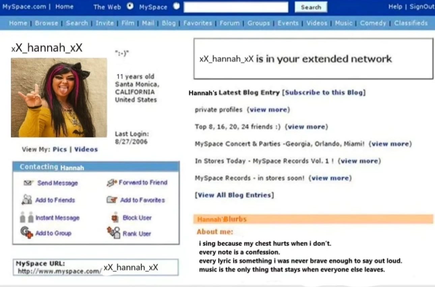Image resolution: width=435 pixels, height=287 pixels.
Task: Click the Last Login date 8/27/2006
Action: [132, 141]
